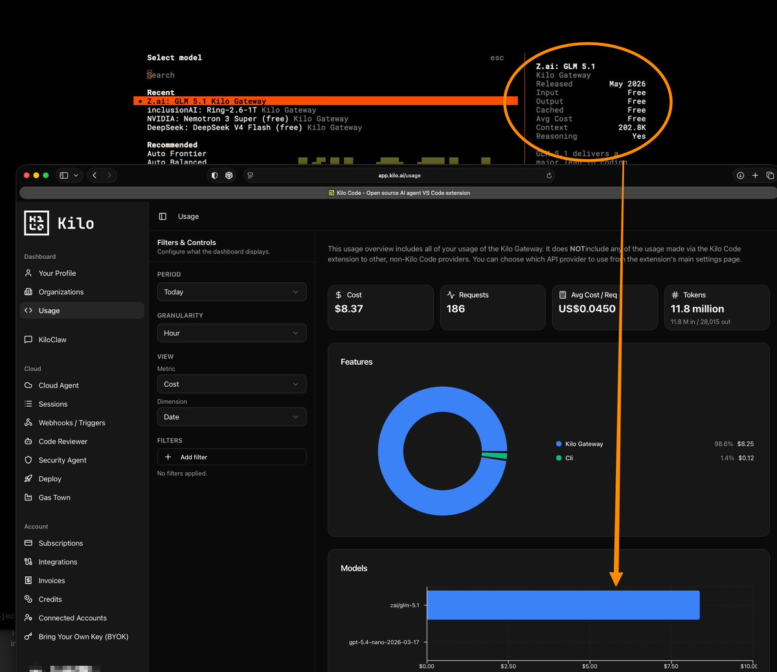777x672 pixels.
Task: Click the Safari reload icon
Action: point(549,175)
